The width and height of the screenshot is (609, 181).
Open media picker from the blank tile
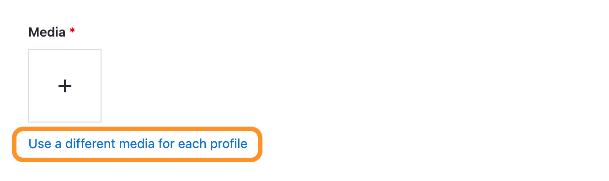click(x=65, y=86)
